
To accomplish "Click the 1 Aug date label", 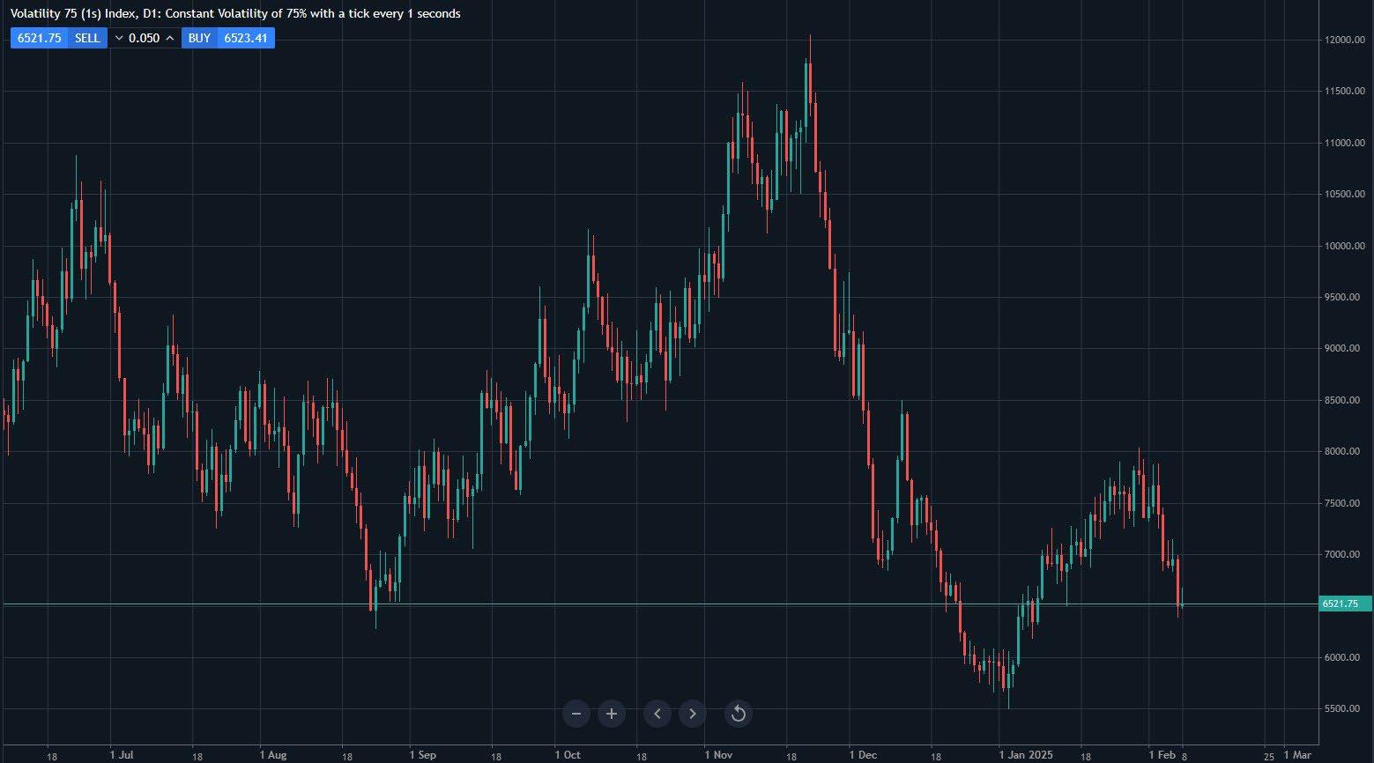I will 273,755.
